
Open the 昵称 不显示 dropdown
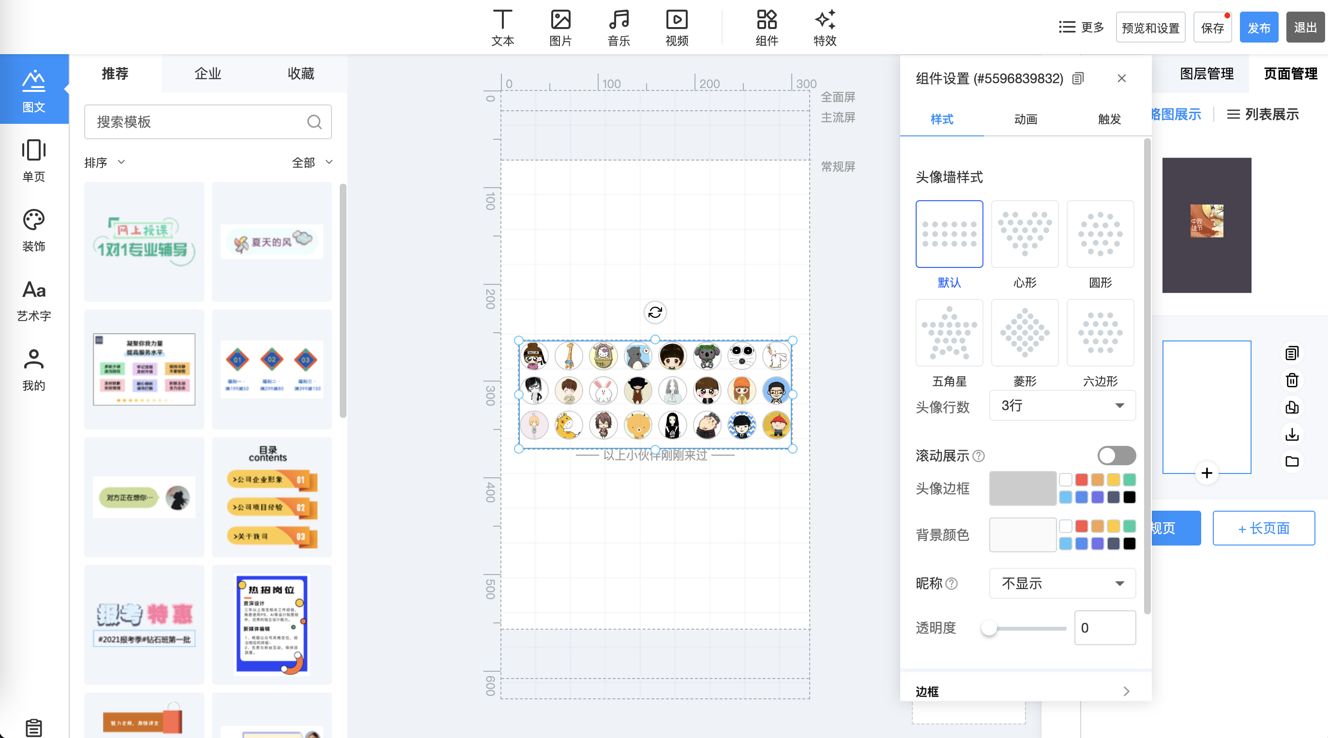[x=1062, y=584]
